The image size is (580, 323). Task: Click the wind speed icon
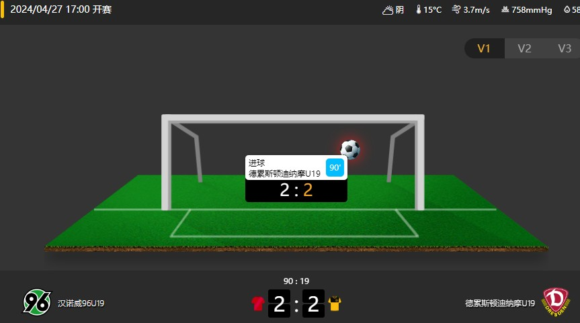click(x=456, y=9)
